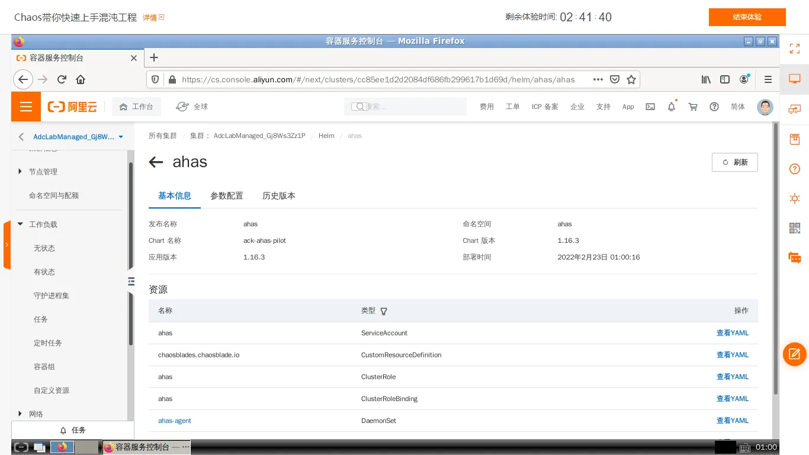809x455 pixels.
Task: Select the 基本信息 tab
Action: click(175, 196)
